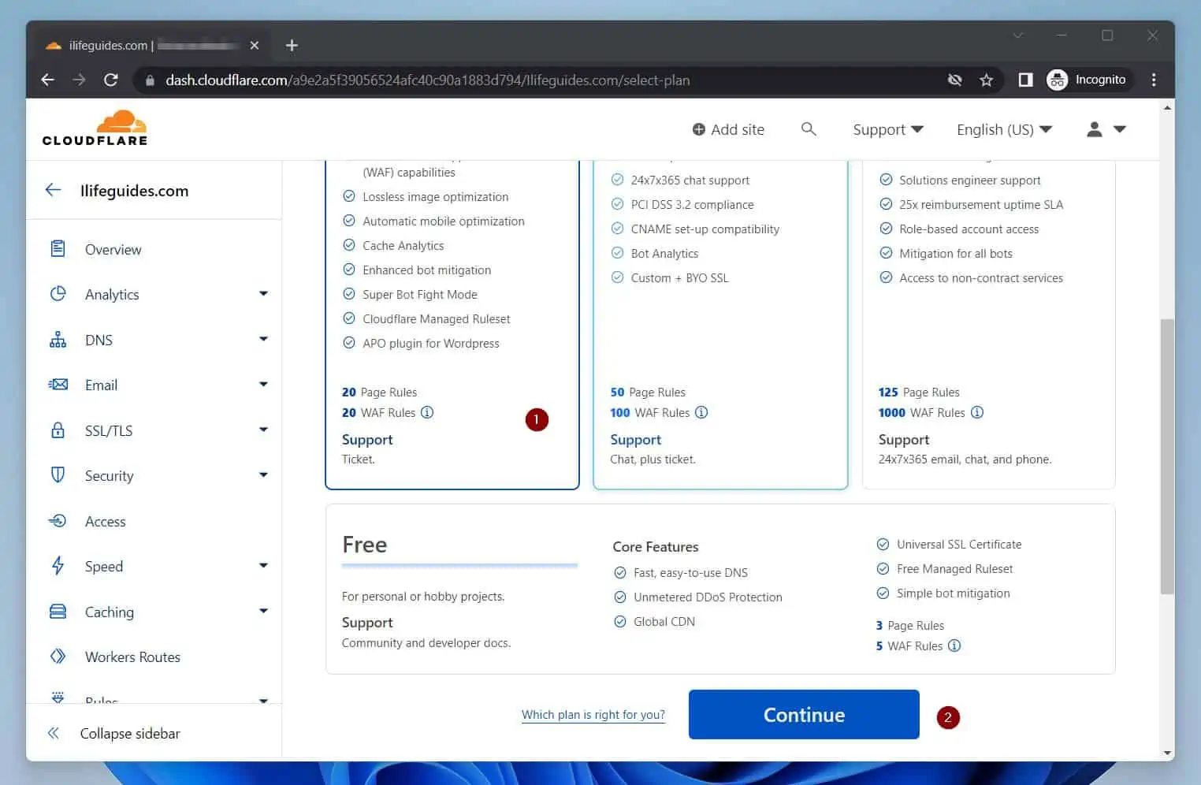Click the Speed lightning bolt icon
Viewport: 1201px width, 785px height.
tap(58, 566)
